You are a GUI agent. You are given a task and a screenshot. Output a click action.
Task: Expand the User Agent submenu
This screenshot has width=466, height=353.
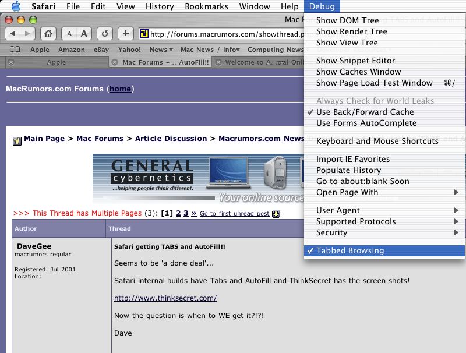(384, 210)
